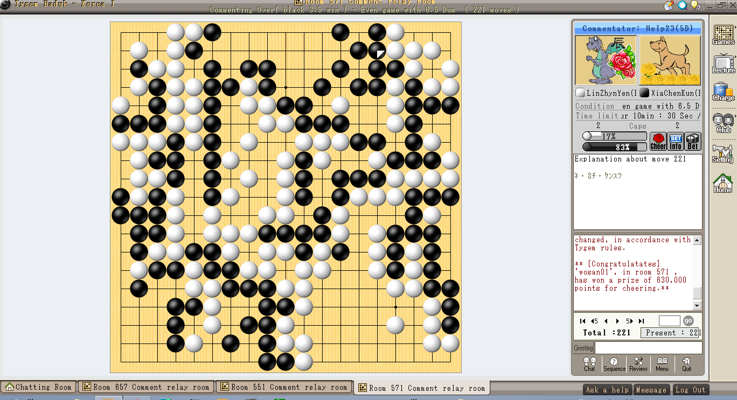The height and width of the screenshot is (400, 737).
Task: Step forward five moves
Action: pyautogui.click(x=629, y=321)
